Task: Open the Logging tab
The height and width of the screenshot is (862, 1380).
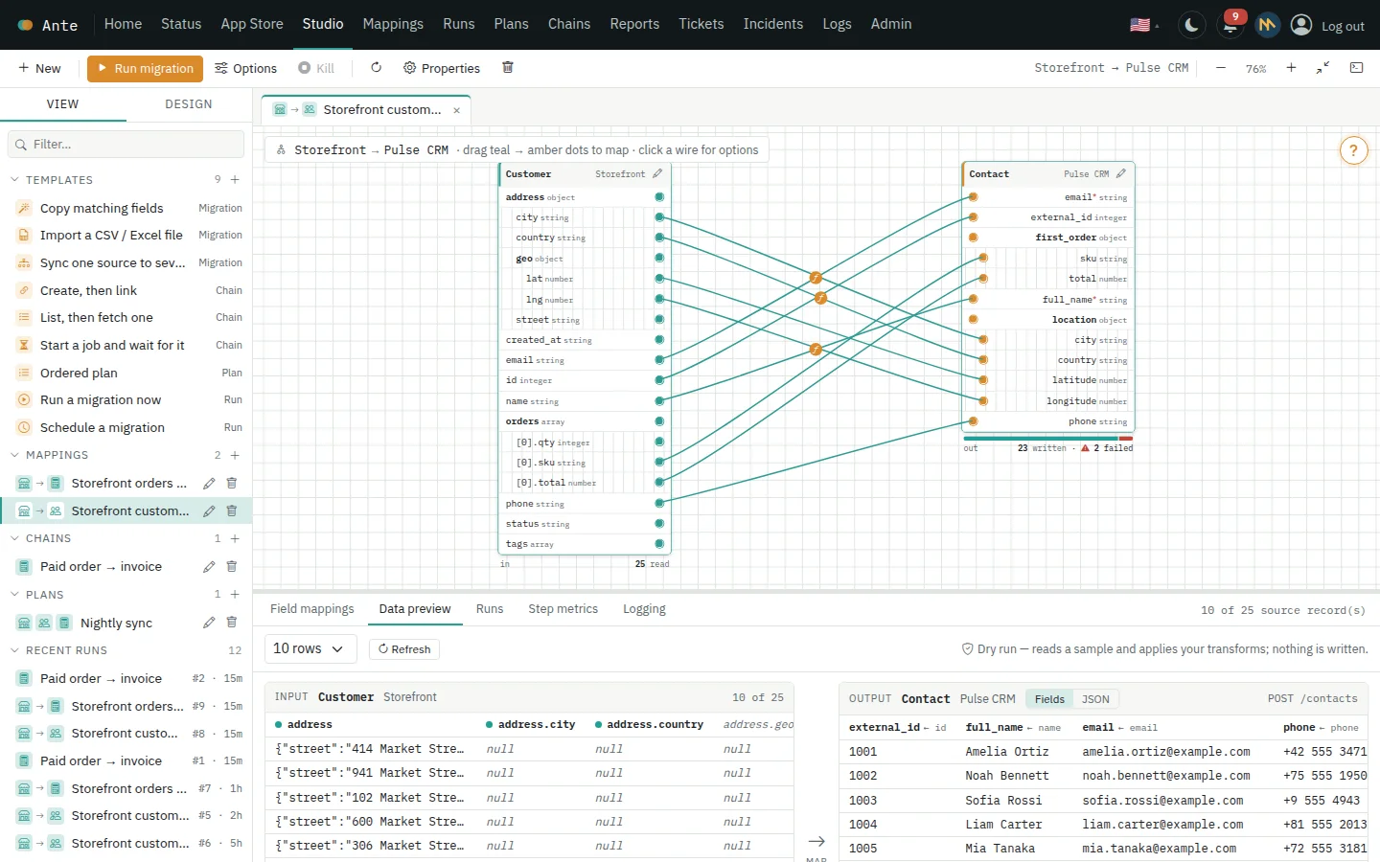Action: 644,609
